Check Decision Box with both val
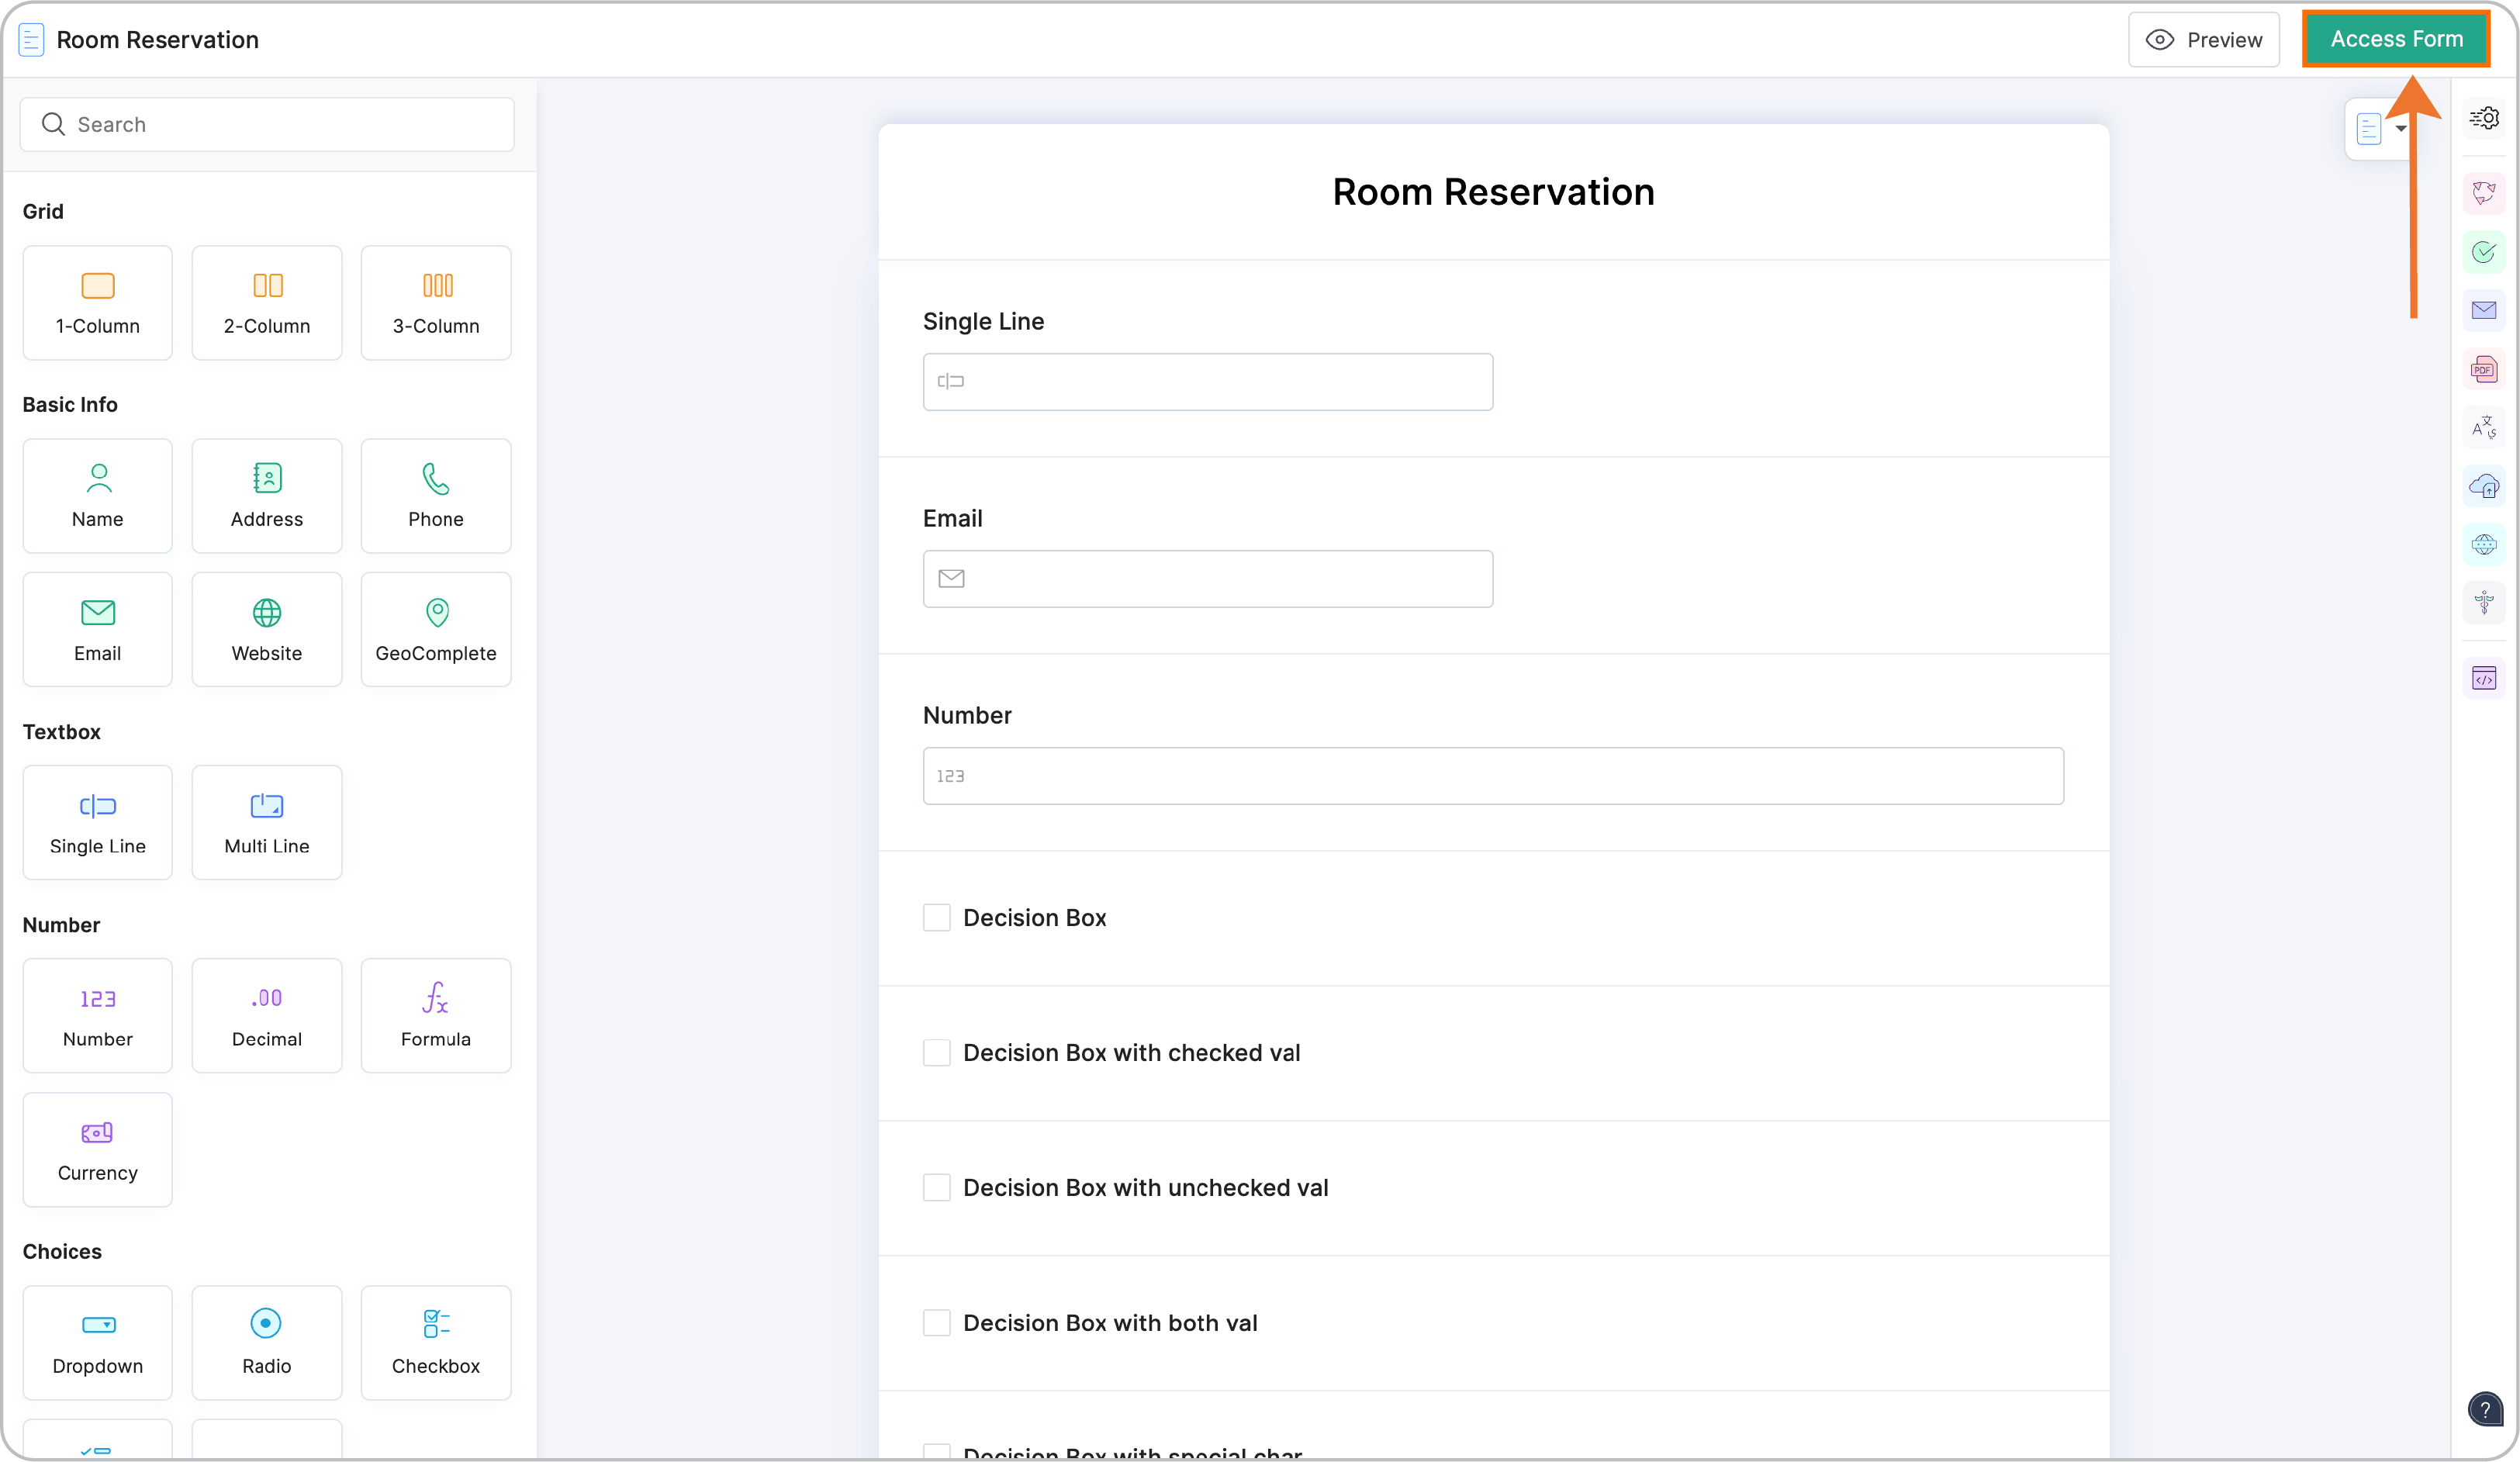 (936, 1323)
